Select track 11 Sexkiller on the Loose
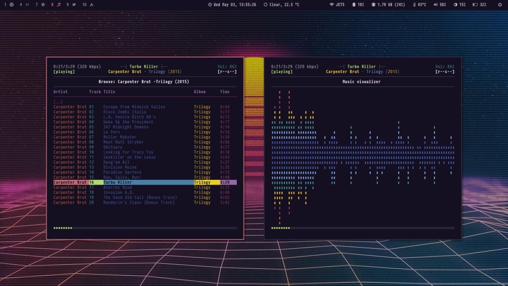Viewport: 508px width, 286px height. click(145, 157)
